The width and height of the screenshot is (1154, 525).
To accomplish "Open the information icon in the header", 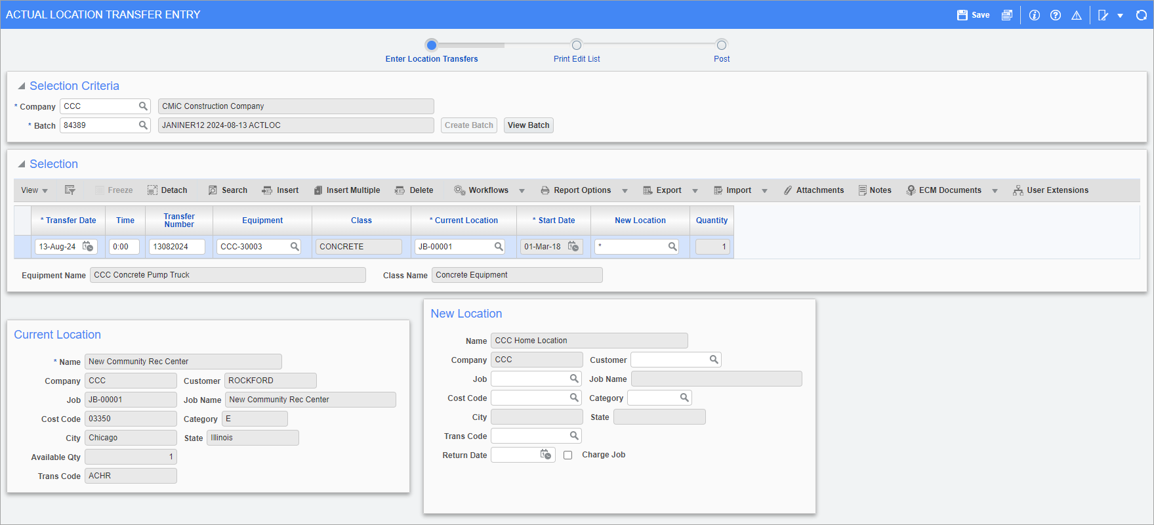I will 1035,15.
